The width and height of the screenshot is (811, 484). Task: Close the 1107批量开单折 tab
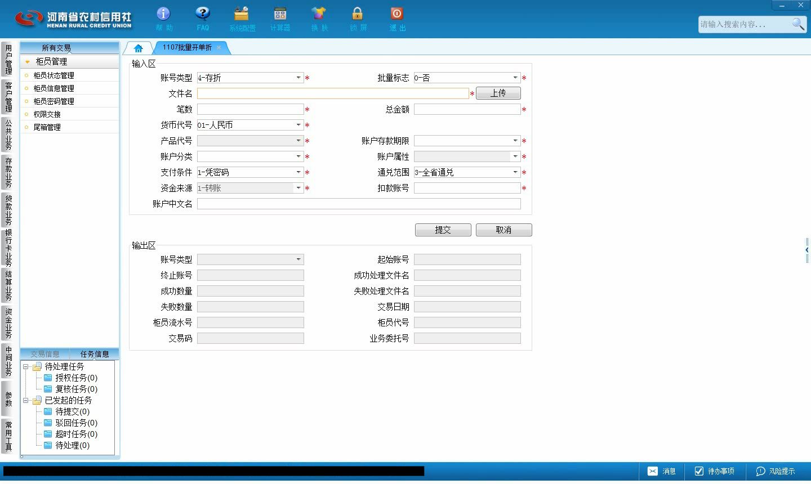click(219, 48)
